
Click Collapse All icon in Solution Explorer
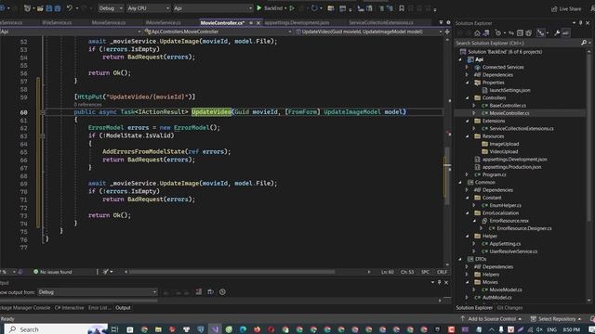point(520,33)
